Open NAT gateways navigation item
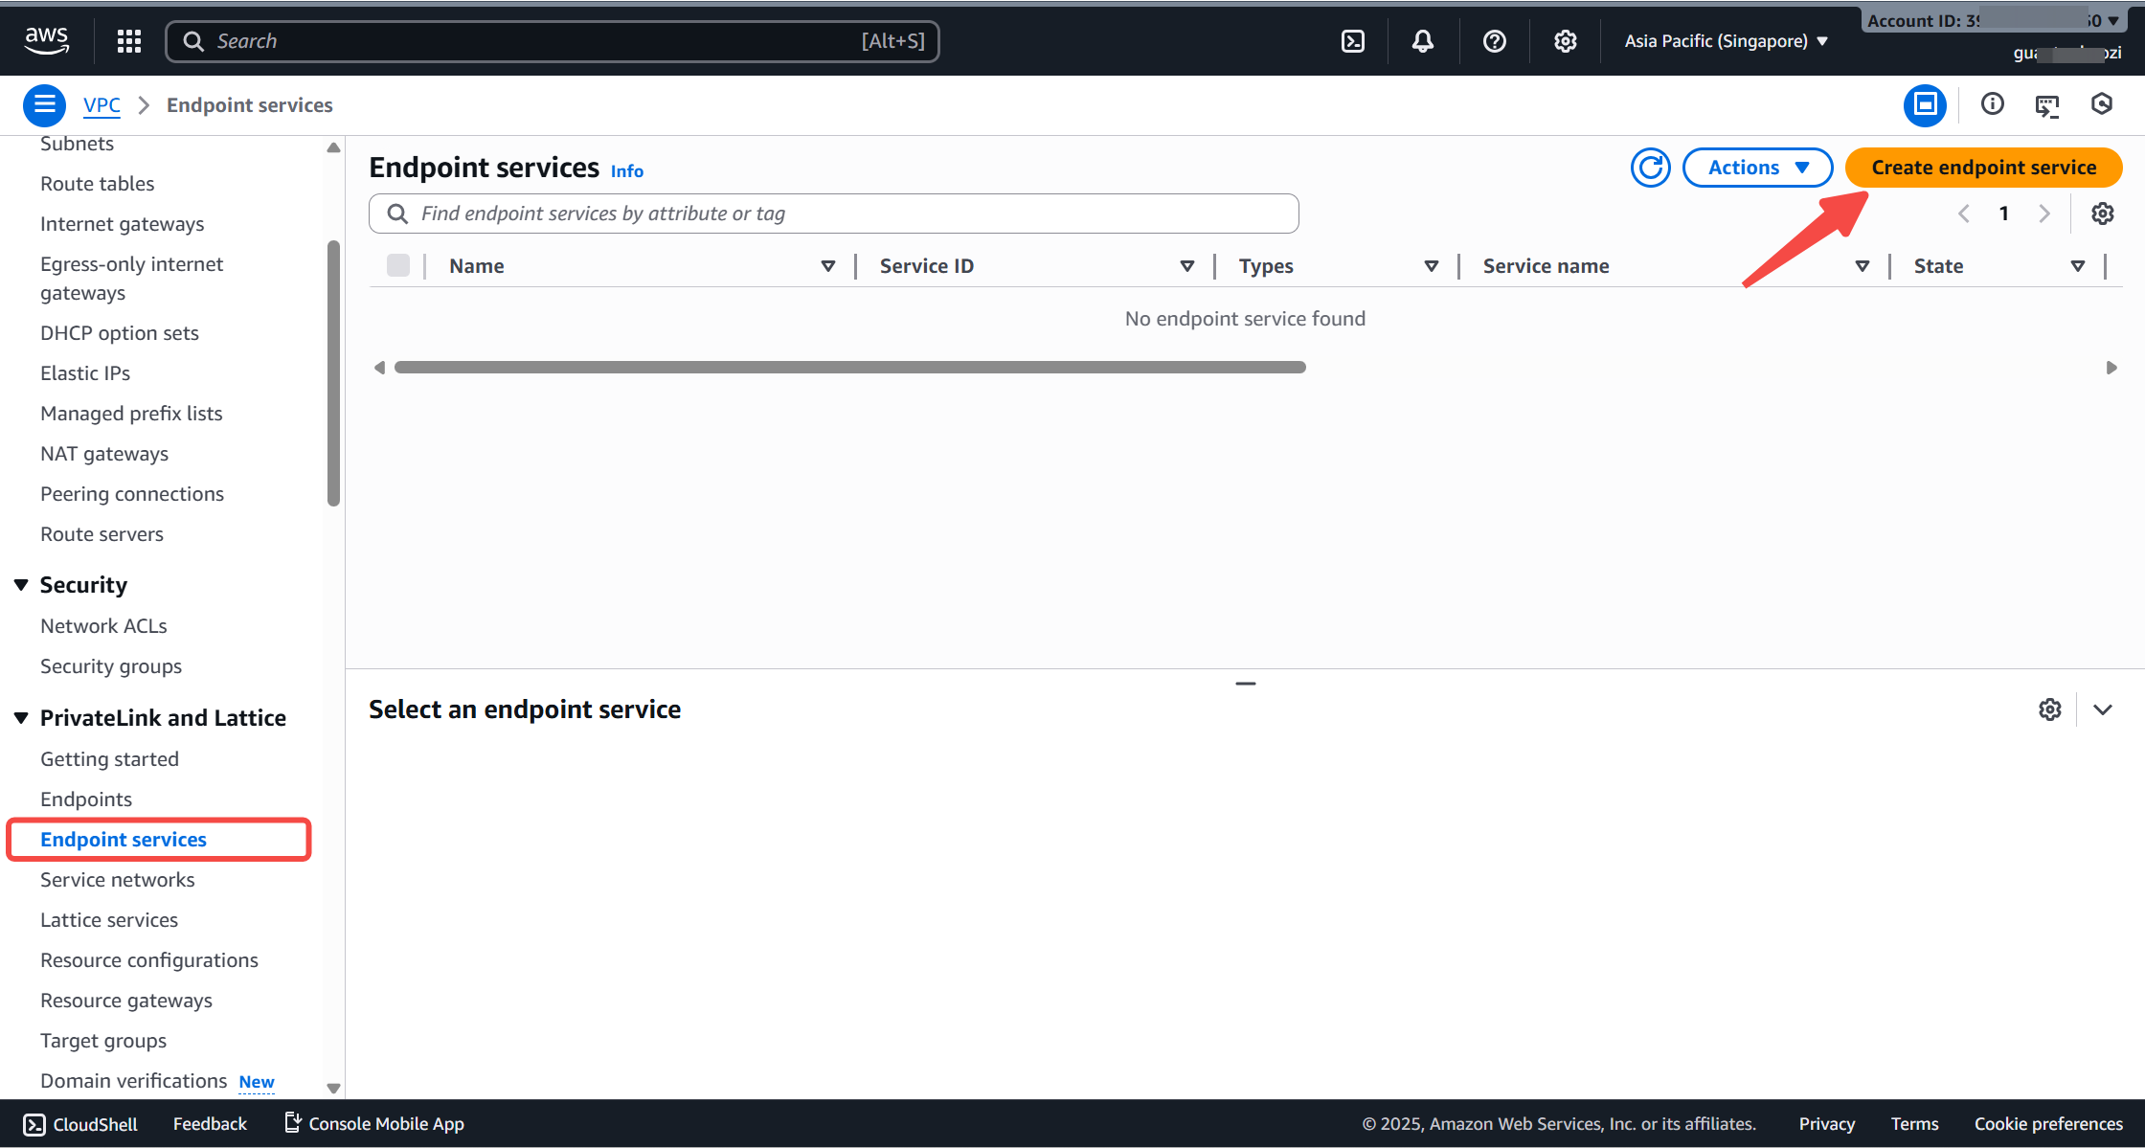The image size is (2145, 1148). (104, 454)
